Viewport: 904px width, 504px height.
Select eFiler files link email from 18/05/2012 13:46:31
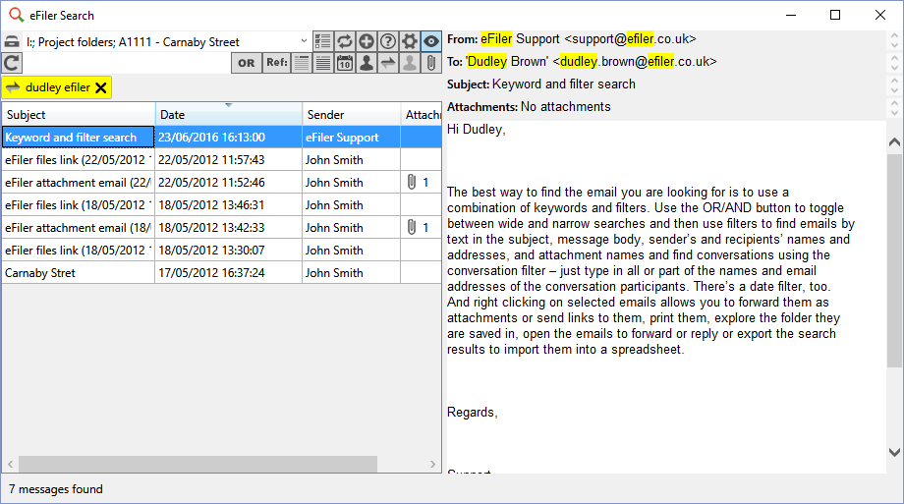[x=222, y=204]
